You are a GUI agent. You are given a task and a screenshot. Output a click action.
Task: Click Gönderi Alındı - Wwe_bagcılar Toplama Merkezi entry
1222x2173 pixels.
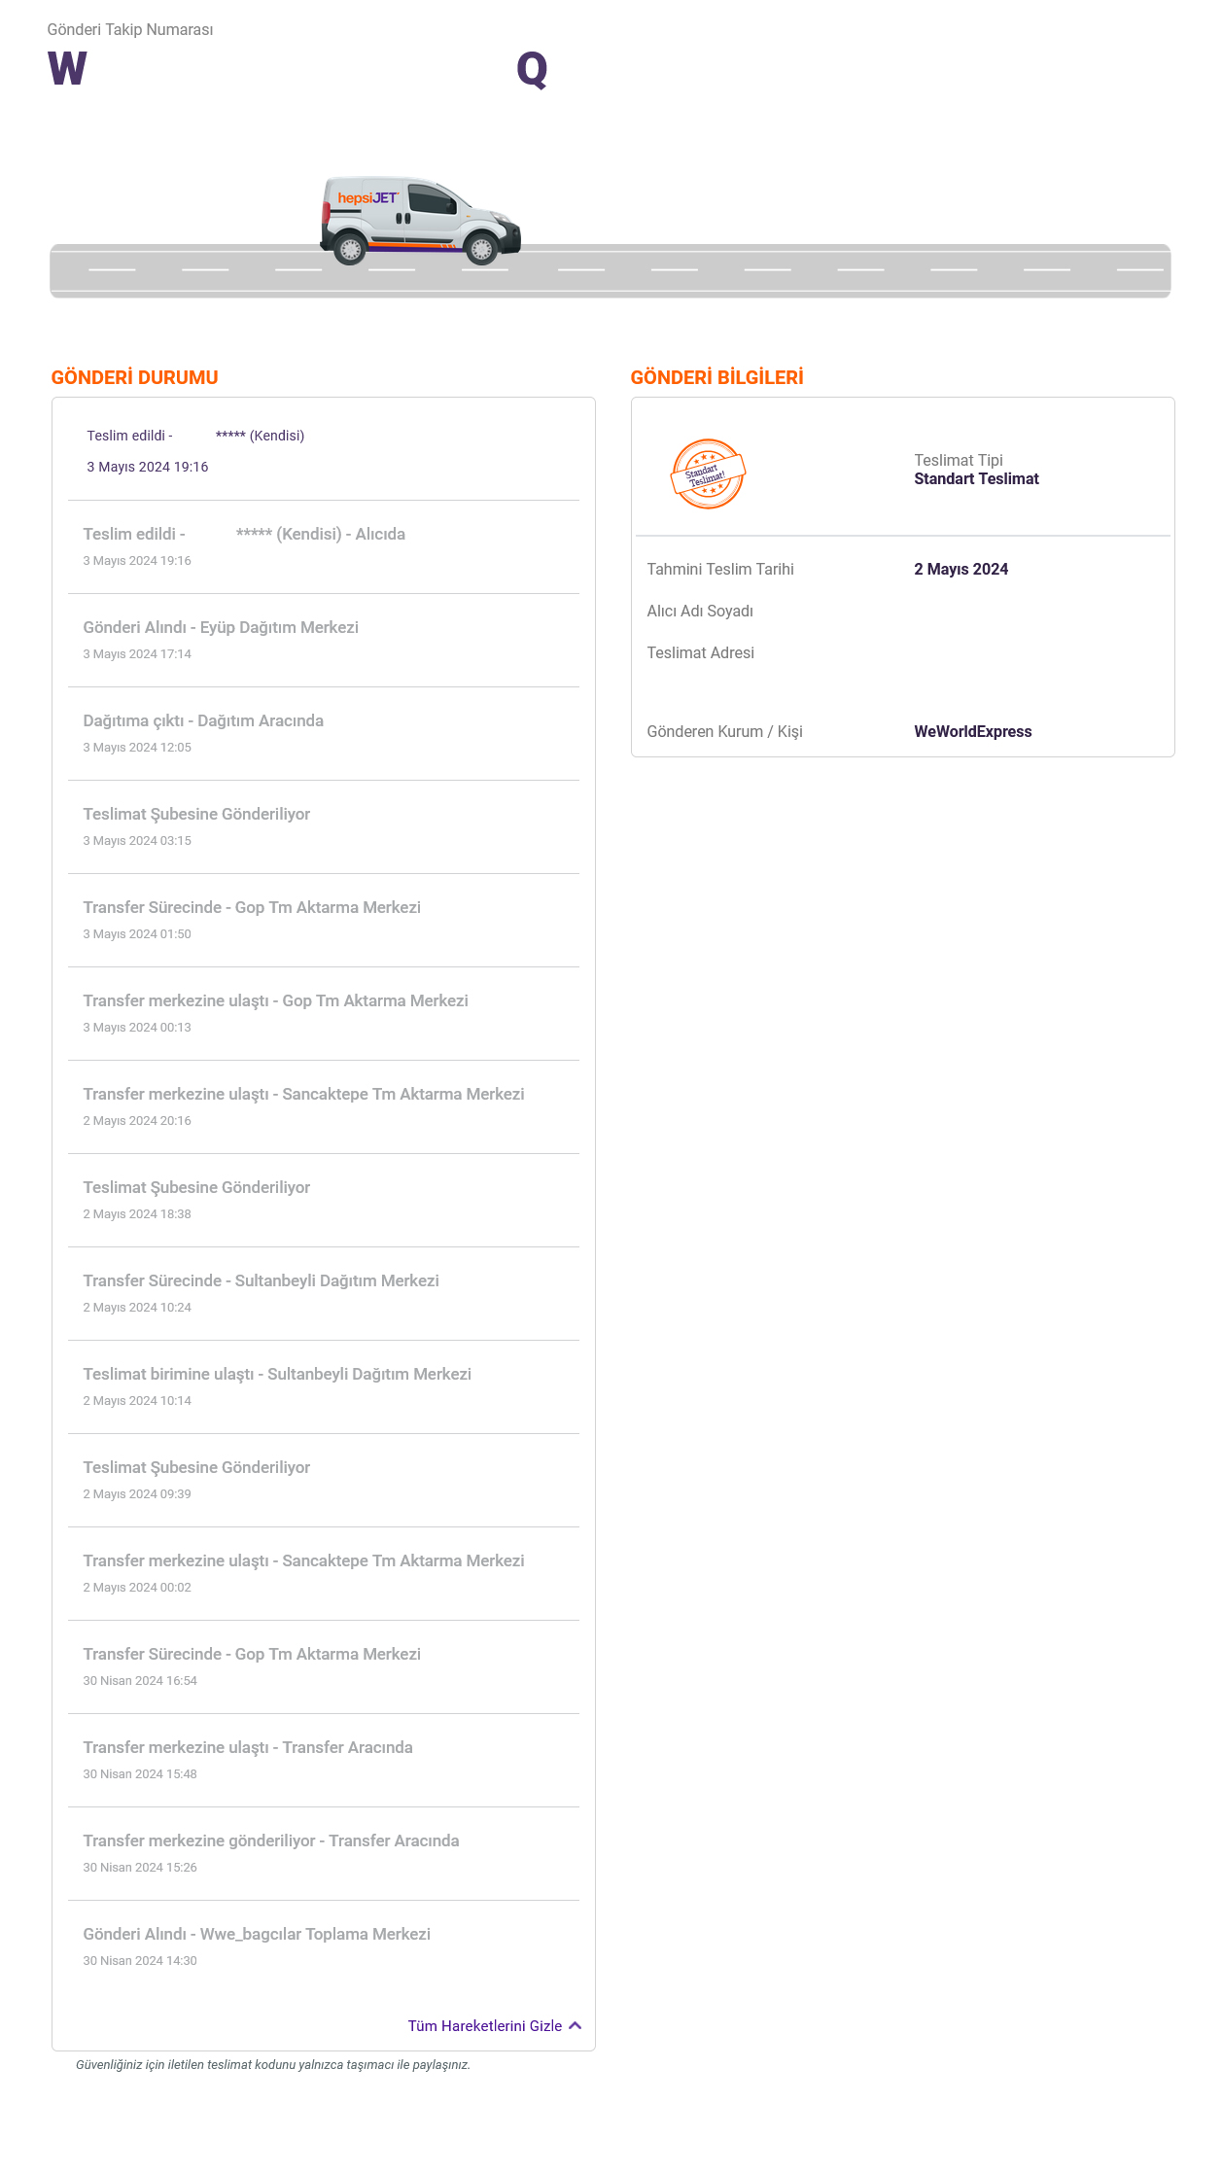(x=257, y=1934)
